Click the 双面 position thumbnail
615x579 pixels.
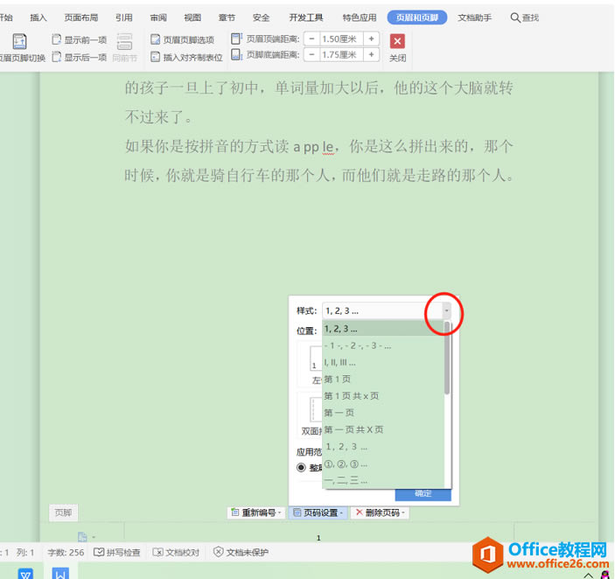pyautogui.click(x=316, y=409)
